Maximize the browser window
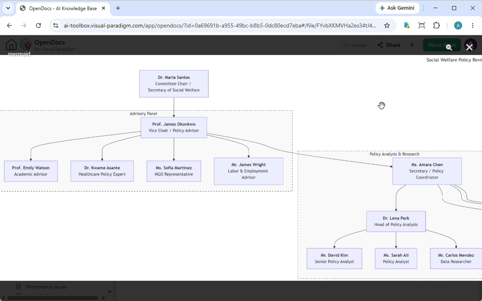This screenshot has height=301, width=482. point(454,8)
